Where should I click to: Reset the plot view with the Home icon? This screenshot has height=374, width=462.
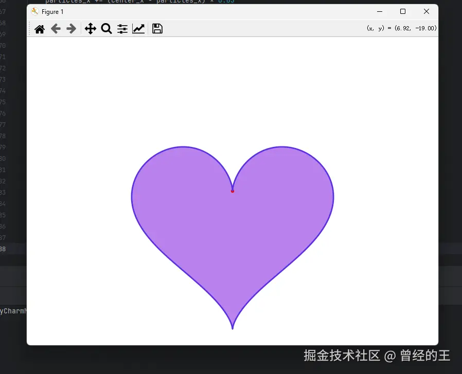(40, 29)
